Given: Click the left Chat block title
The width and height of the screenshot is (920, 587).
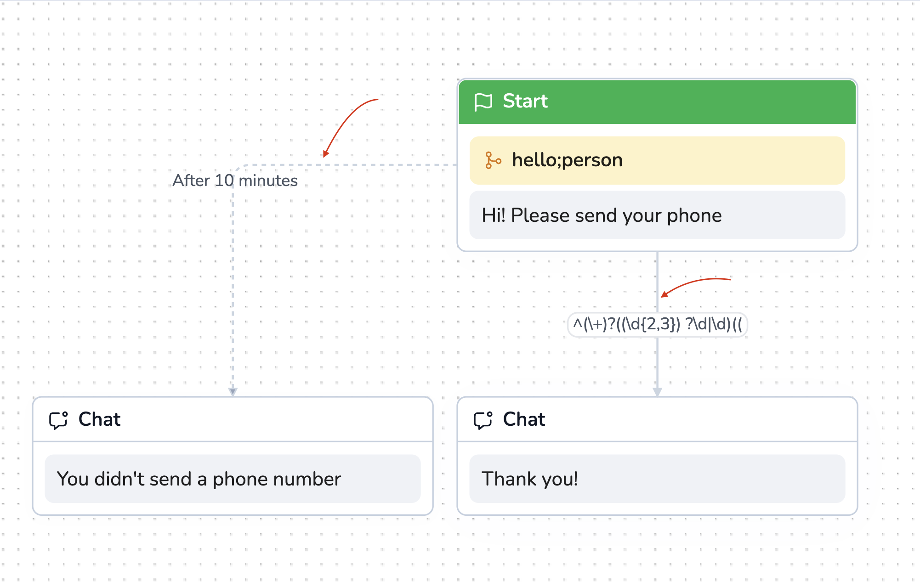Looking at the screenshot, I should [x=99, y=419].
